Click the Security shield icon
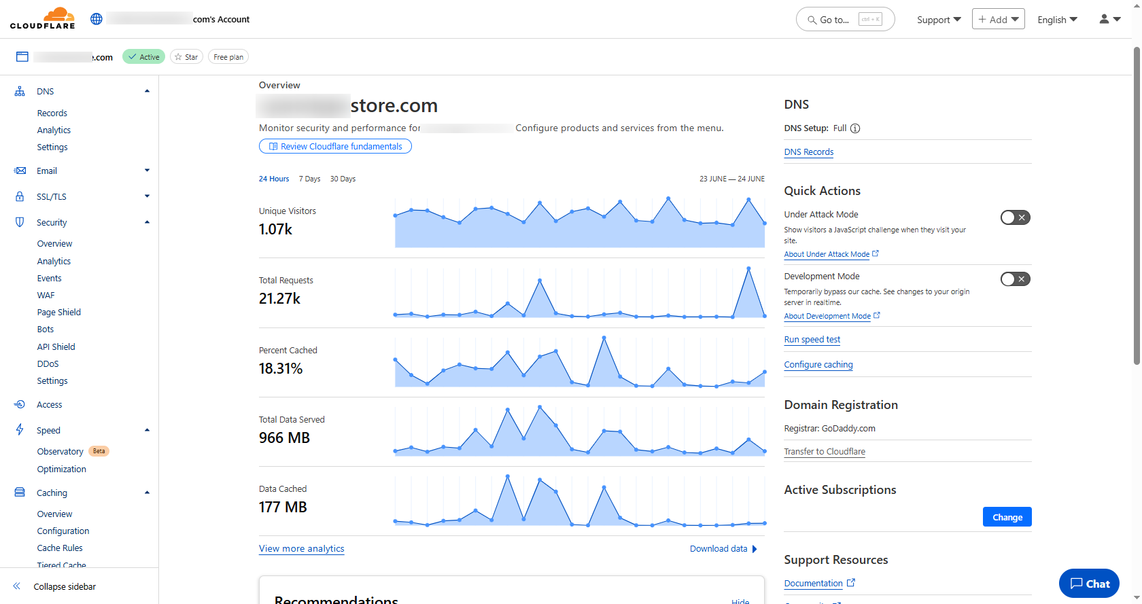The height and width of the screenshot is (604, 1142). 20,222
